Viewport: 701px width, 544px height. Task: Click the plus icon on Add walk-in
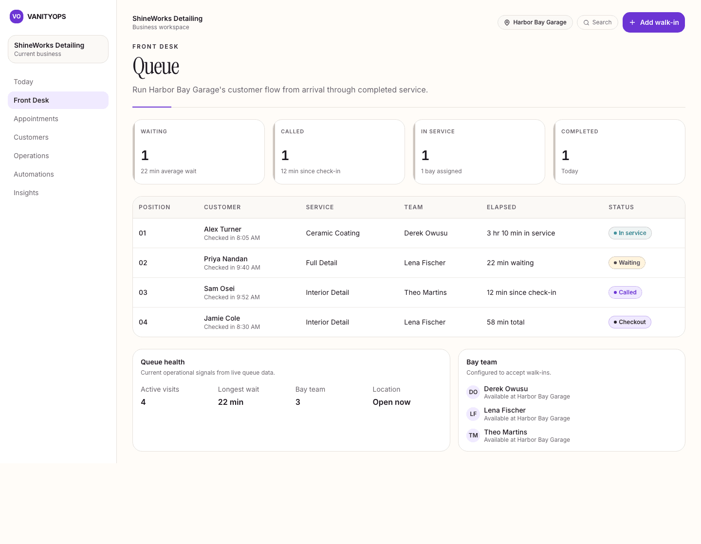[632, 22]
